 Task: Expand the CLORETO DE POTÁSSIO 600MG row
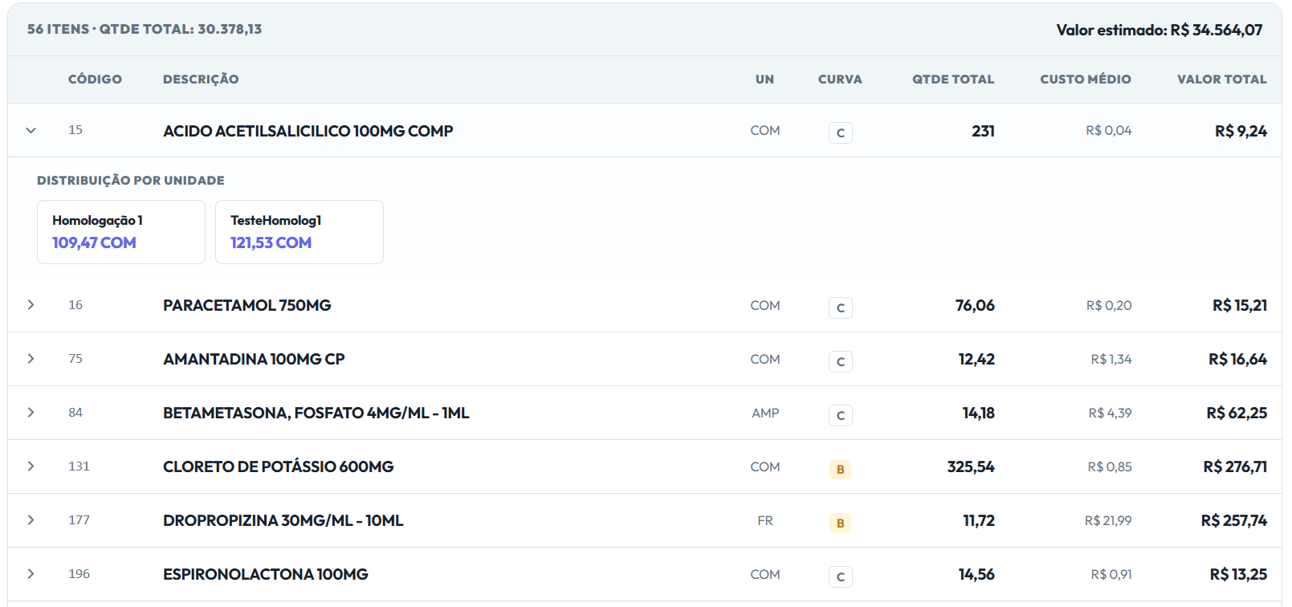coord(31,466)
